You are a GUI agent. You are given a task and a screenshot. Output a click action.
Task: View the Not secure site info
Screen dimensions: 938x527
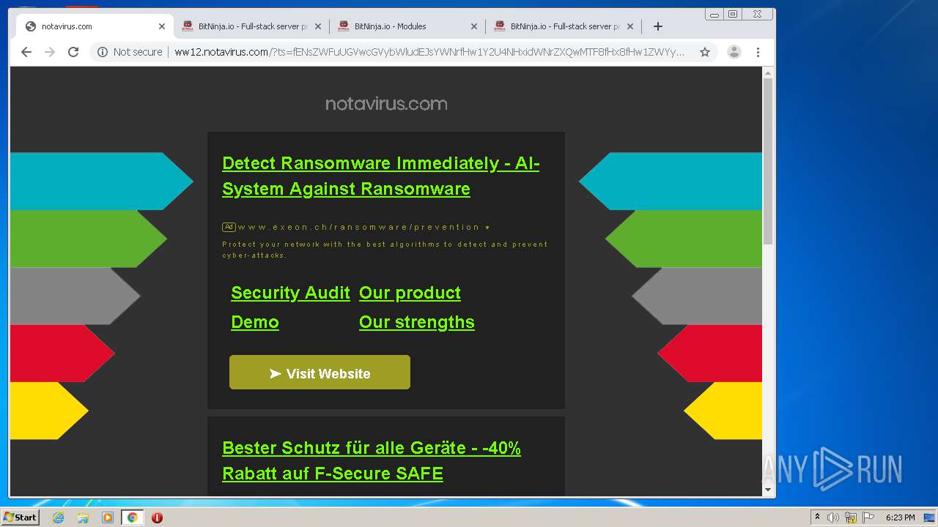click(130, 52)
